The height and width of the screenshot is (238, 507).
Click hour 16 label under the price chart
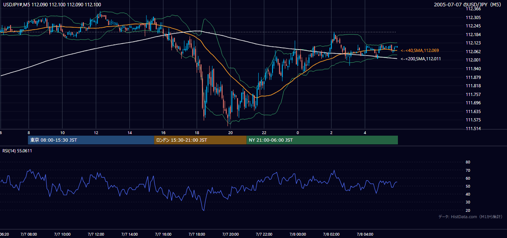(x=163, y=132)
